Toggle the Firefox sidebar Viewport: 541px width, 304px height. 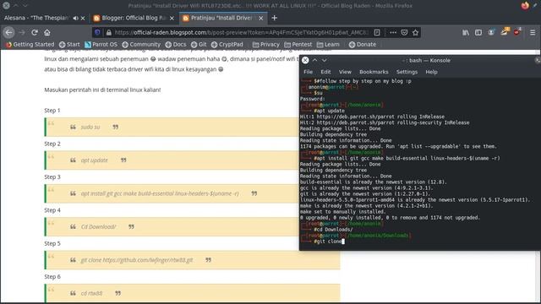[478, 32]
